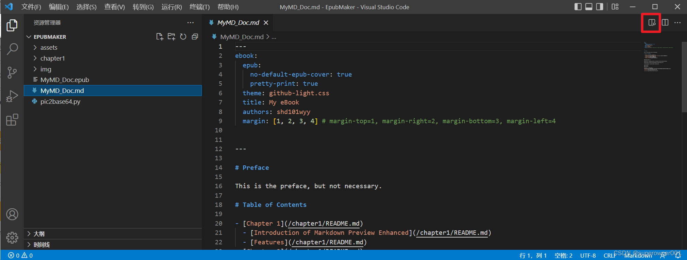Open the 帮助(H) menu
687x260 pixels.
[228, 7]
